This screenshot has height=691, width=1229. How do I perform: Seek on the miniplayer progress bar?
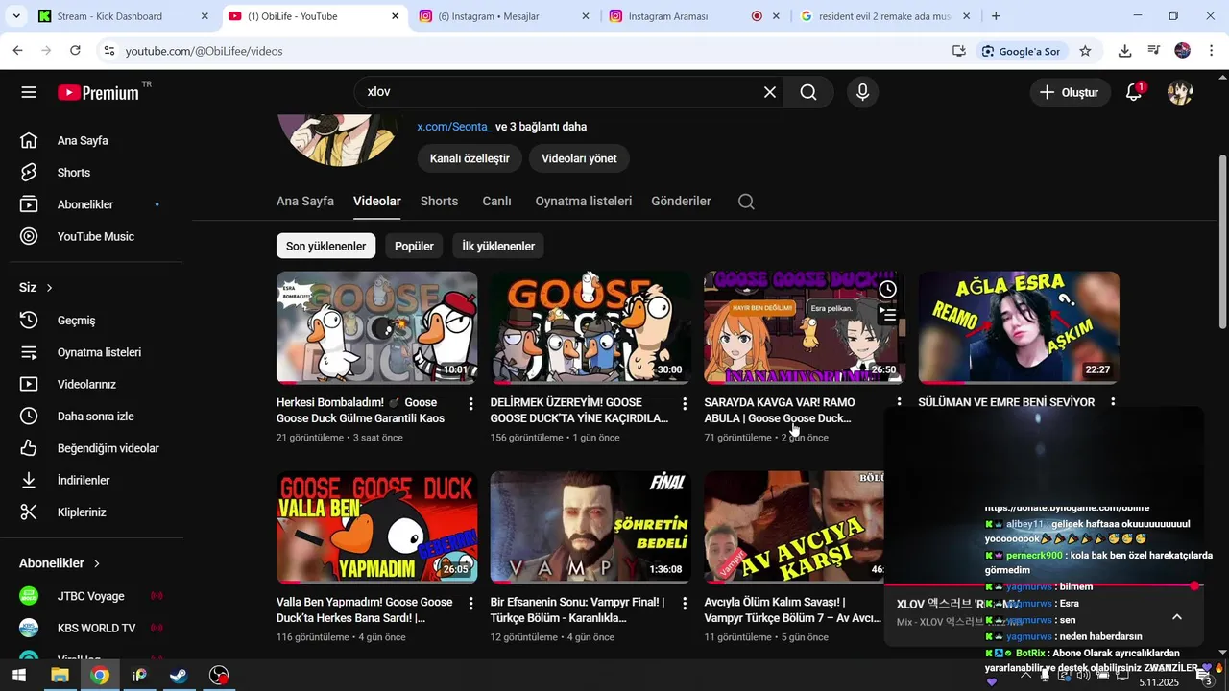[1043, 585]
